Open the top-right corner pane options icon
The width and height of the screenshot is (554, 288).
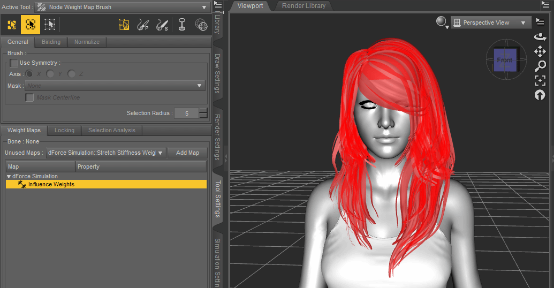coord(545,5)
